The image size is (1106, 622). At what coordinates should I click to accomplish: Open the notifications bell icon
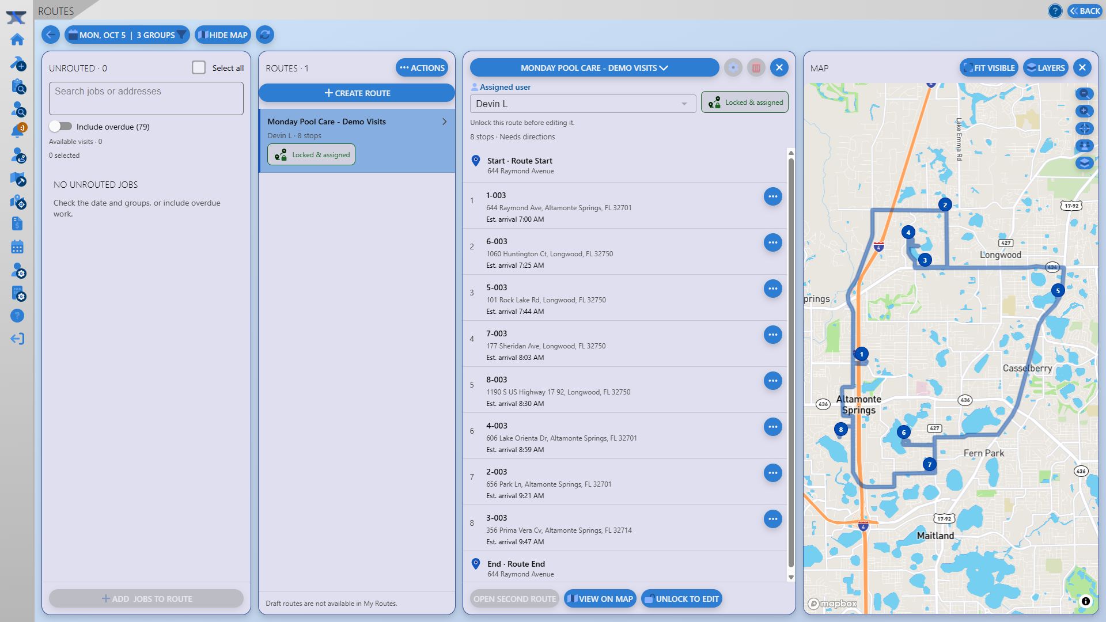click(17, 131)
